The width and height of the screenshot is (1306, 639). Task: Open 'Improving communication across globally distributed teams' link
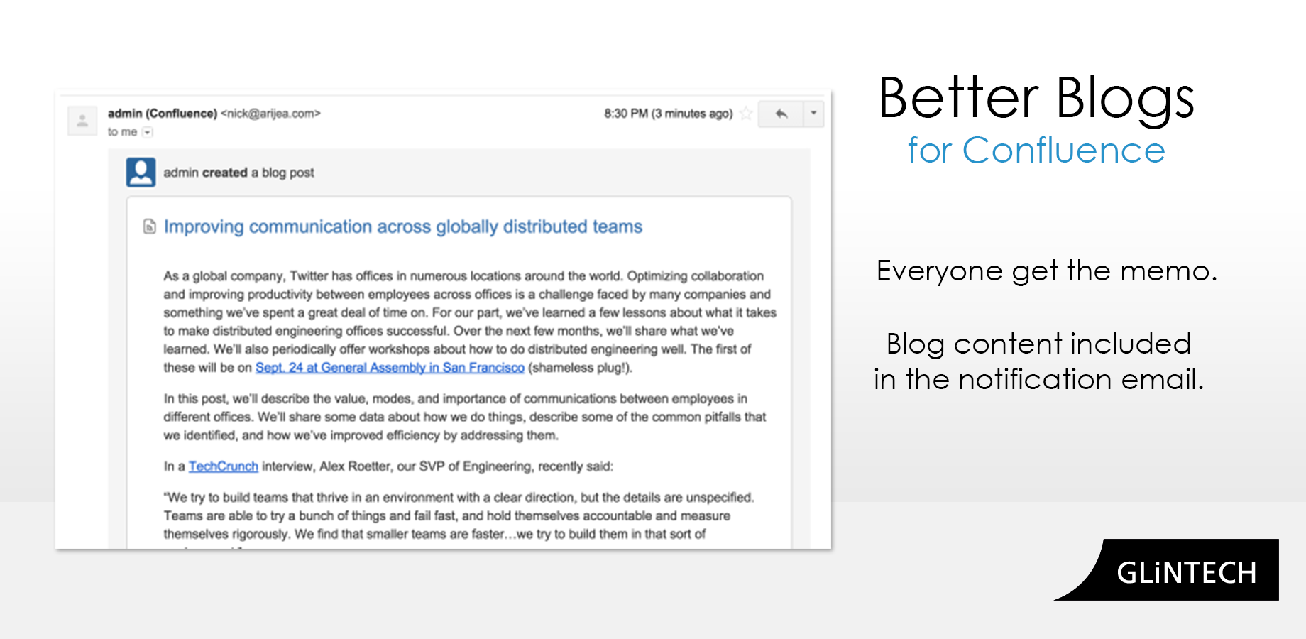[x=403, y=226]
